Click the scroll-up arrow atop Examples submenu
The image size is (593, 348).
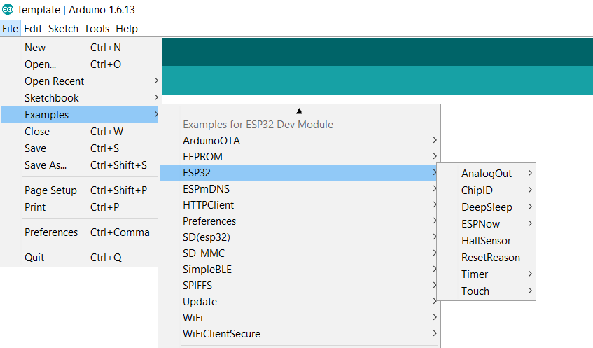pos(299,111)
